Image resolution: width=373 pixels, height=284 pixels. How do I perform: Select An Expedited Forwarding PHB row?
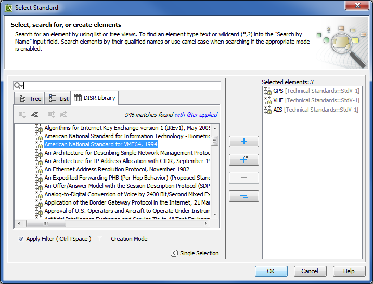coord(127,178)
